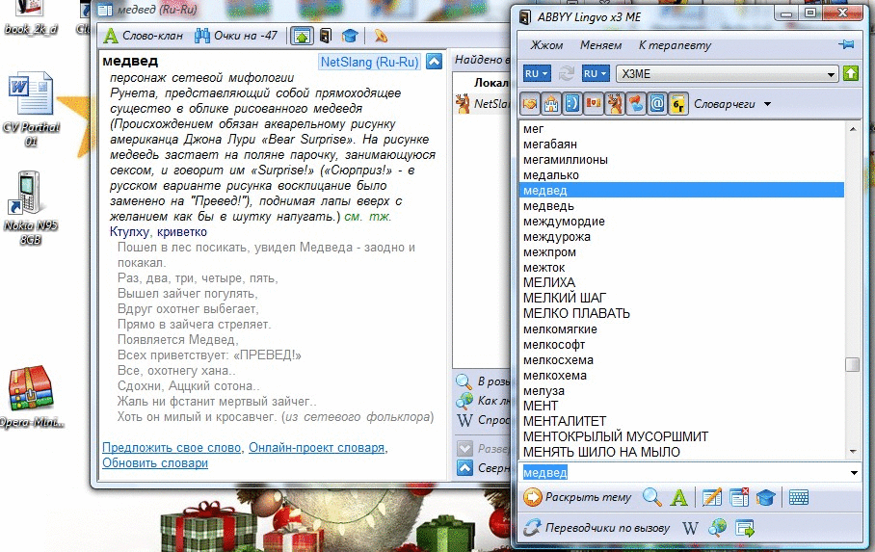Click the dark dictionary book icon in card toolbar
This screenshot has height=552, width=875.
326,37
